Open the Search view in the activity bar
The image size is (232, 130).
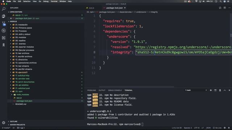(x=4, y=9)
